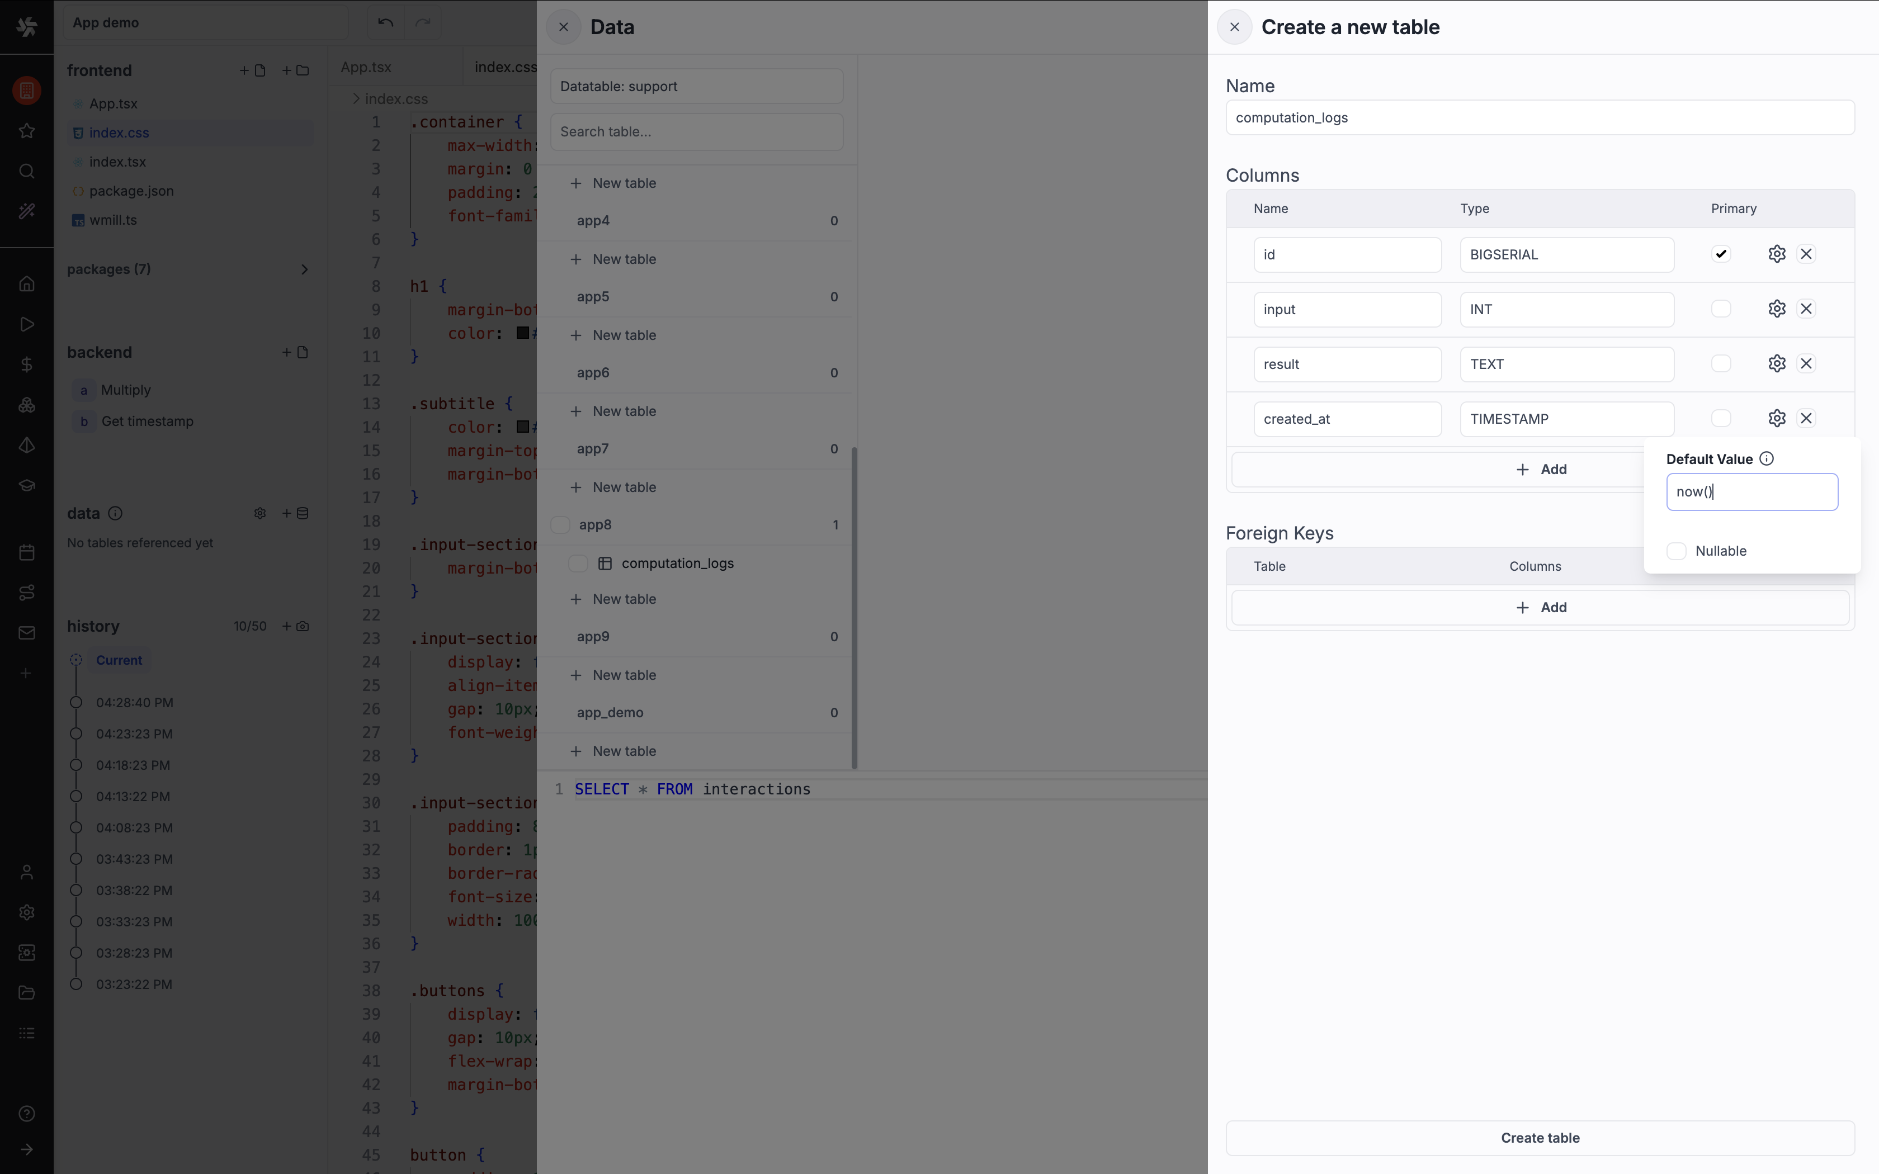1879x1174 pixels.
Task: Click the undo arrow in the toolbar
Action: click(385, 22)
